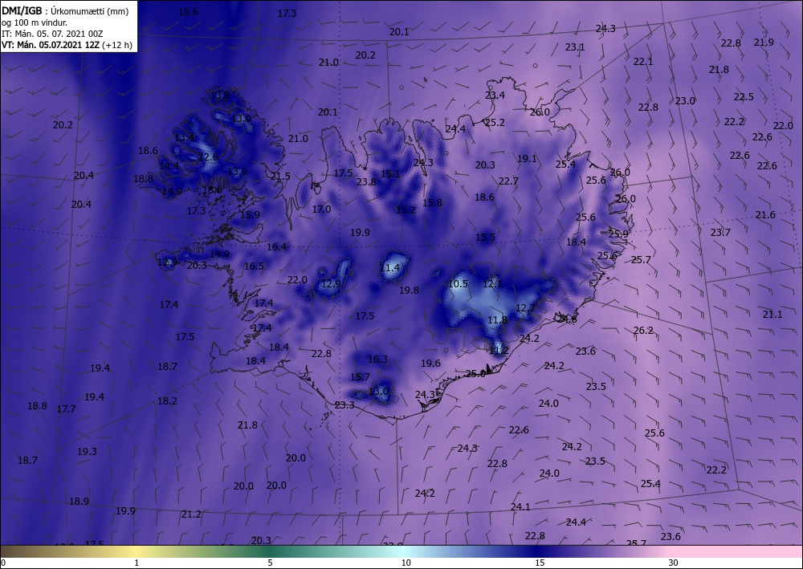Select the 25.7 map value
Image resolution: width=803 pixels, height=569 pixels.
pyautogui.click(x=641, y=260)
